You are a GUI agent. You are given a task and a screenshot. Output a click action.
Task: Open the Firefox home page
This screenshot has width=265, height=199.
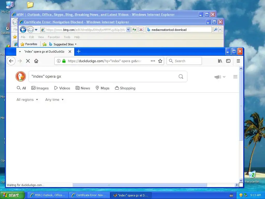36,61
